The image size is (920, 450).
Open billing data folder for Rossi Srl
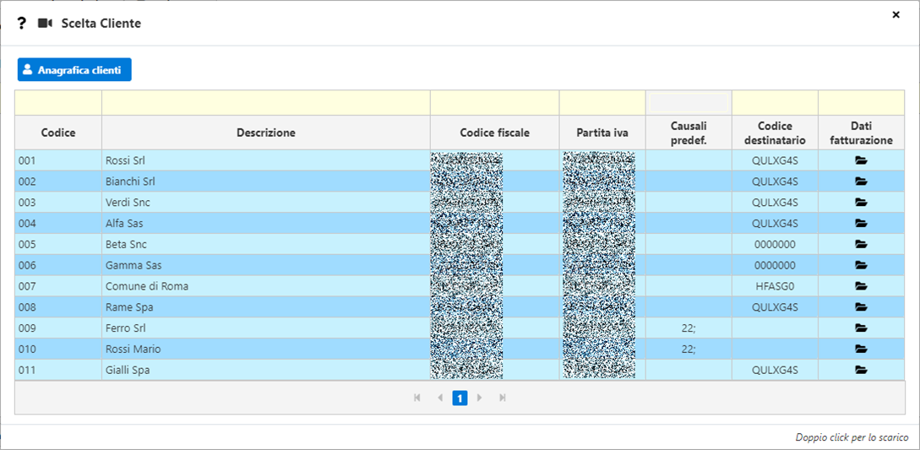point(861,160)
